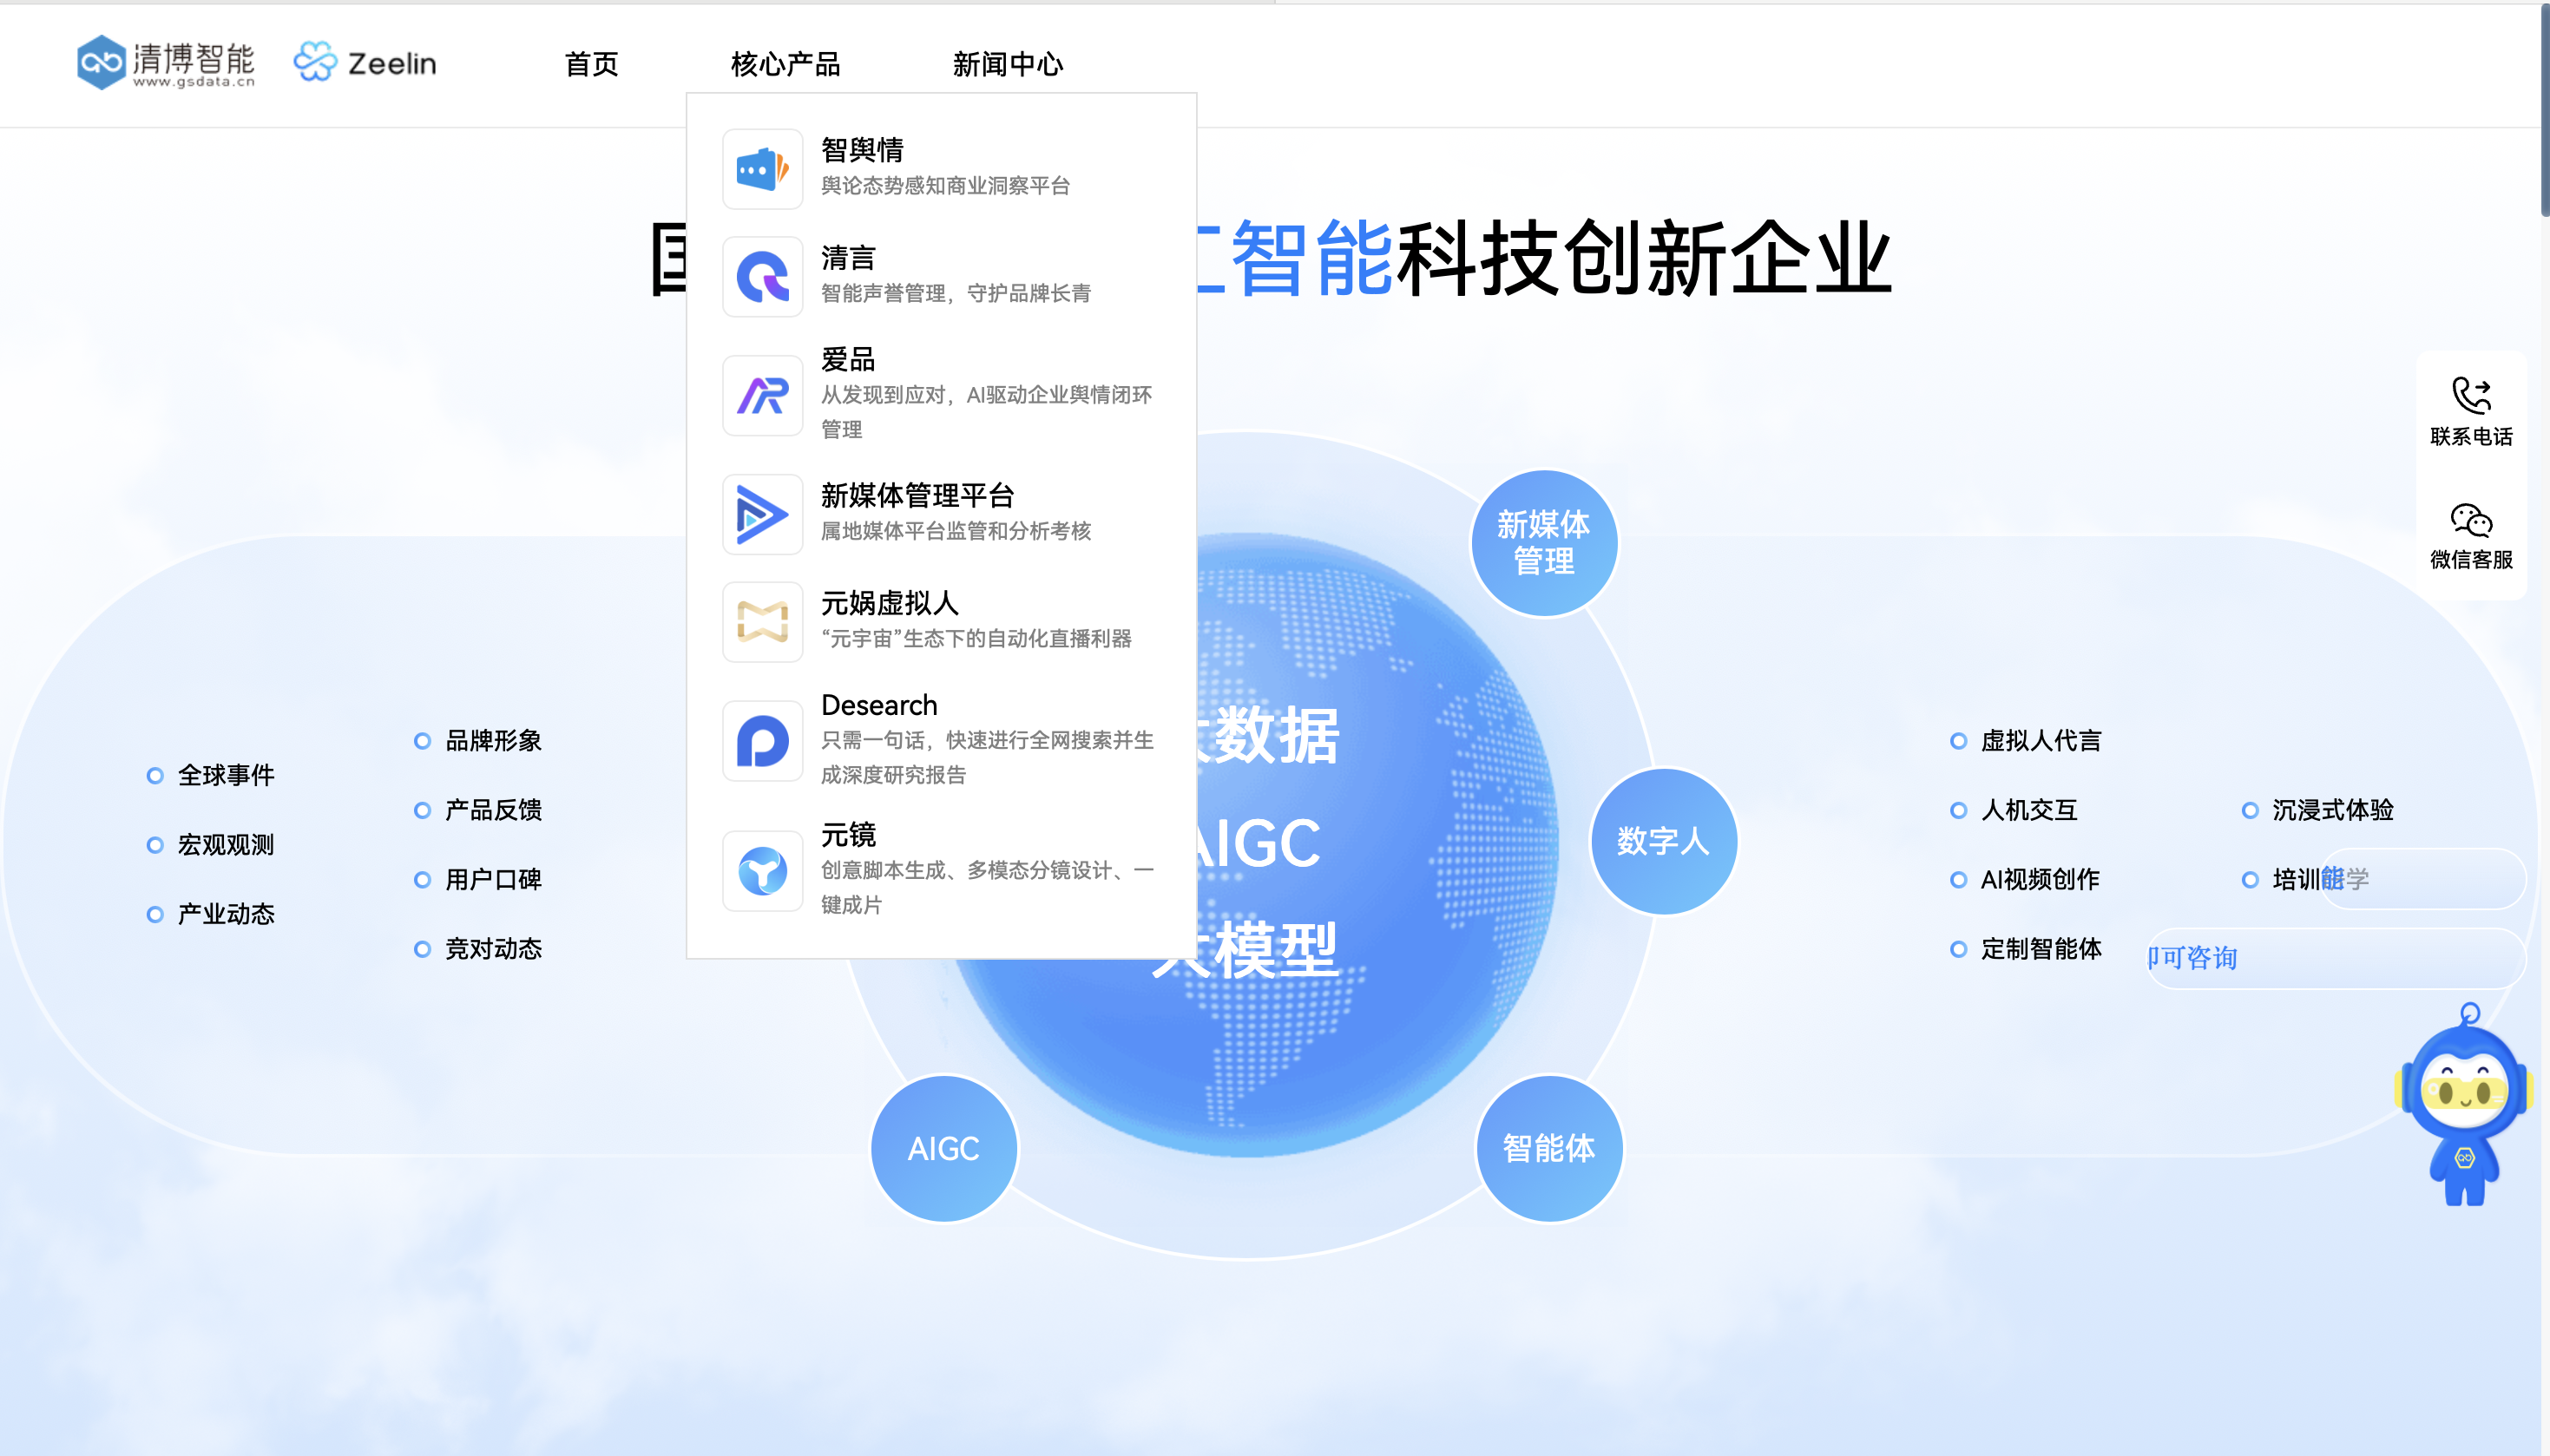Select the 智能体 circle
The image size is (2550, 1456).
1548,1147
